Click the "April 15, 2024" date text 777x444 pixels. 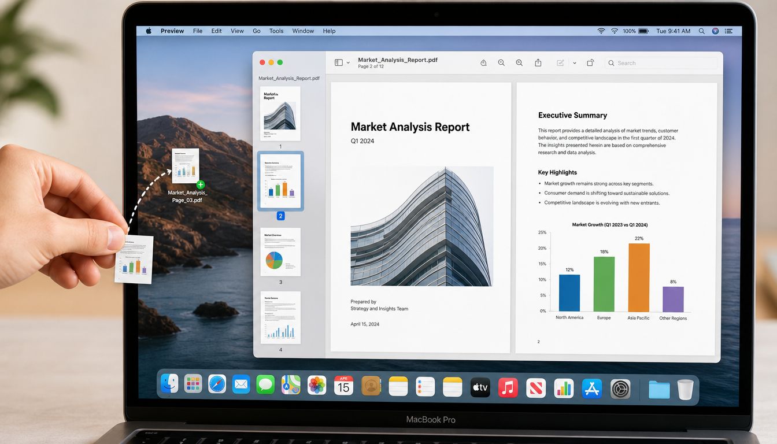365,324
